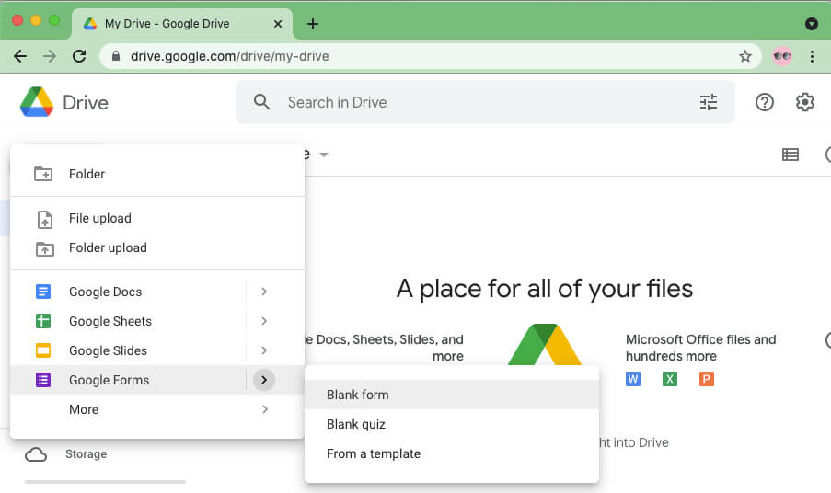Viewport: 831px width, 493px height.
Task: Select Google Forms menu item
Action: (156, 380)
